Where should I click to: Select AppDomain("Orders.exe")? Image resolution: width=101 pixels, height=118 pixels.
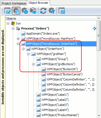(x=43, y=34)
